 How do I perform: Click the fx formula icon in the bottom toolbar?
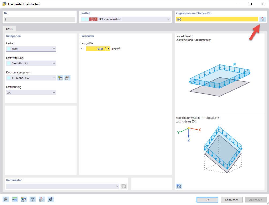point(51,199)
